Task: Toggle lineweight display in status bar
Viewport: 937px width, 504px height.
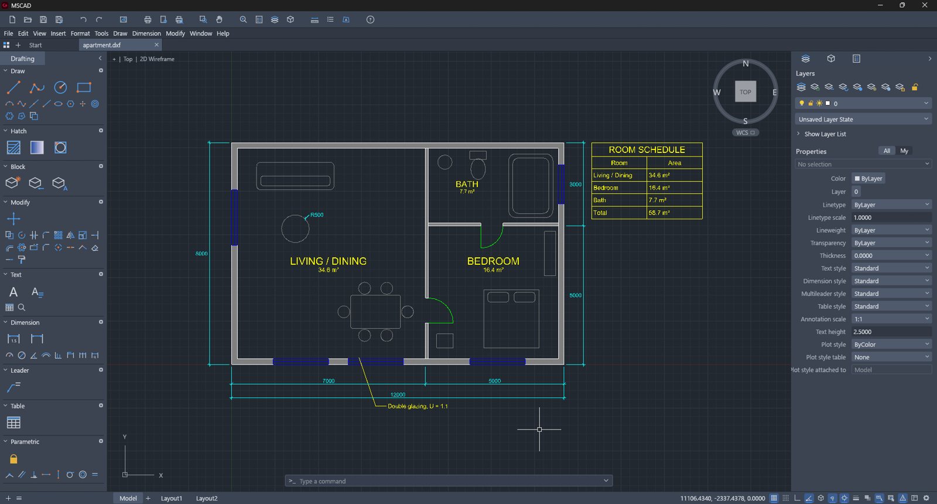Action: [x=856, y=498]
